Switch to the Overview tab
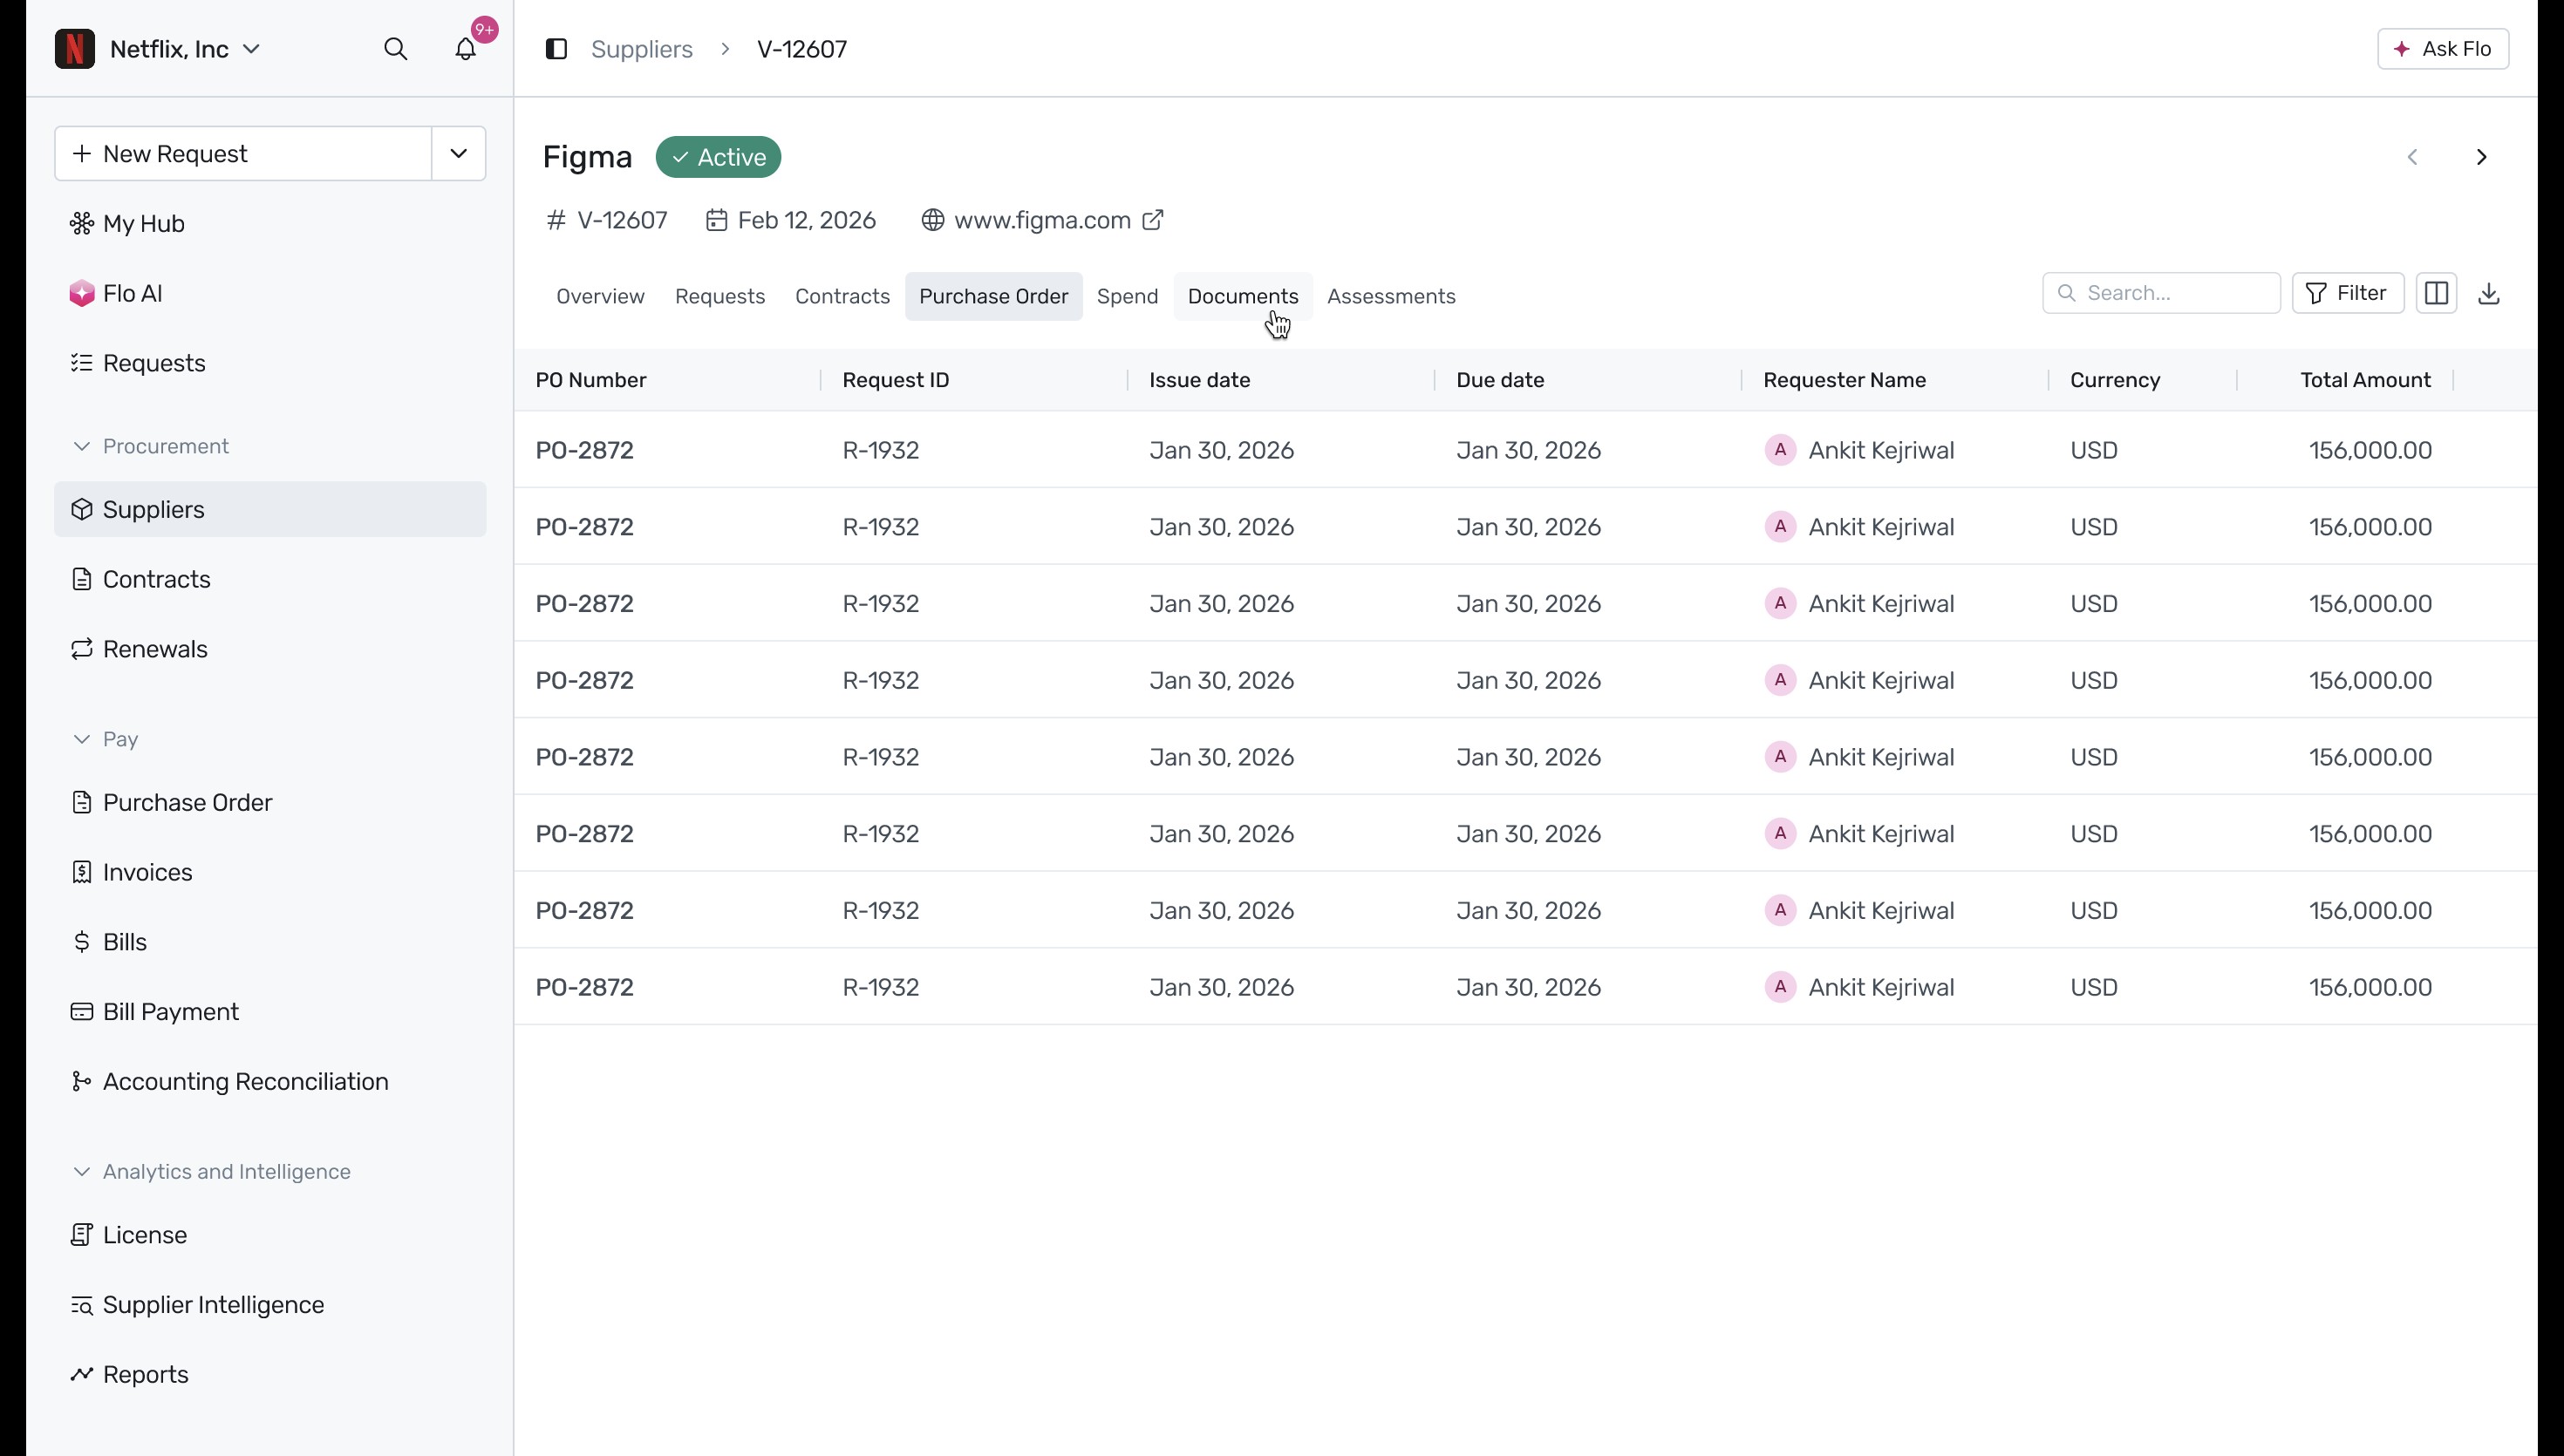The width and height of the screenshot is (2564, 1456). point(600,297)
